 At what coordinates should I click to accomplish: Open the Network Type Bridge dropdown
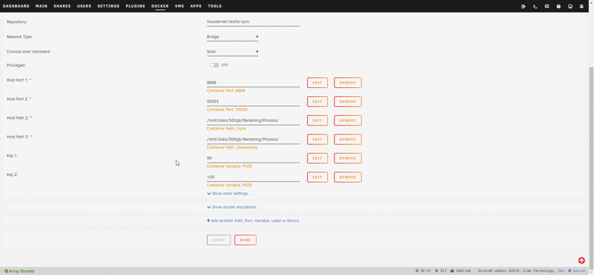tap(233, 37)
